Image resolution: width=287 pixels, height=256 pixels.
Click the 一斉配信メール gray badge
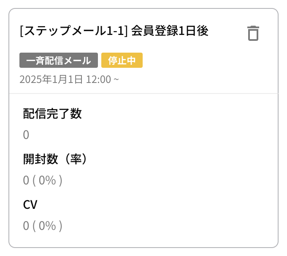click(59, 60)
